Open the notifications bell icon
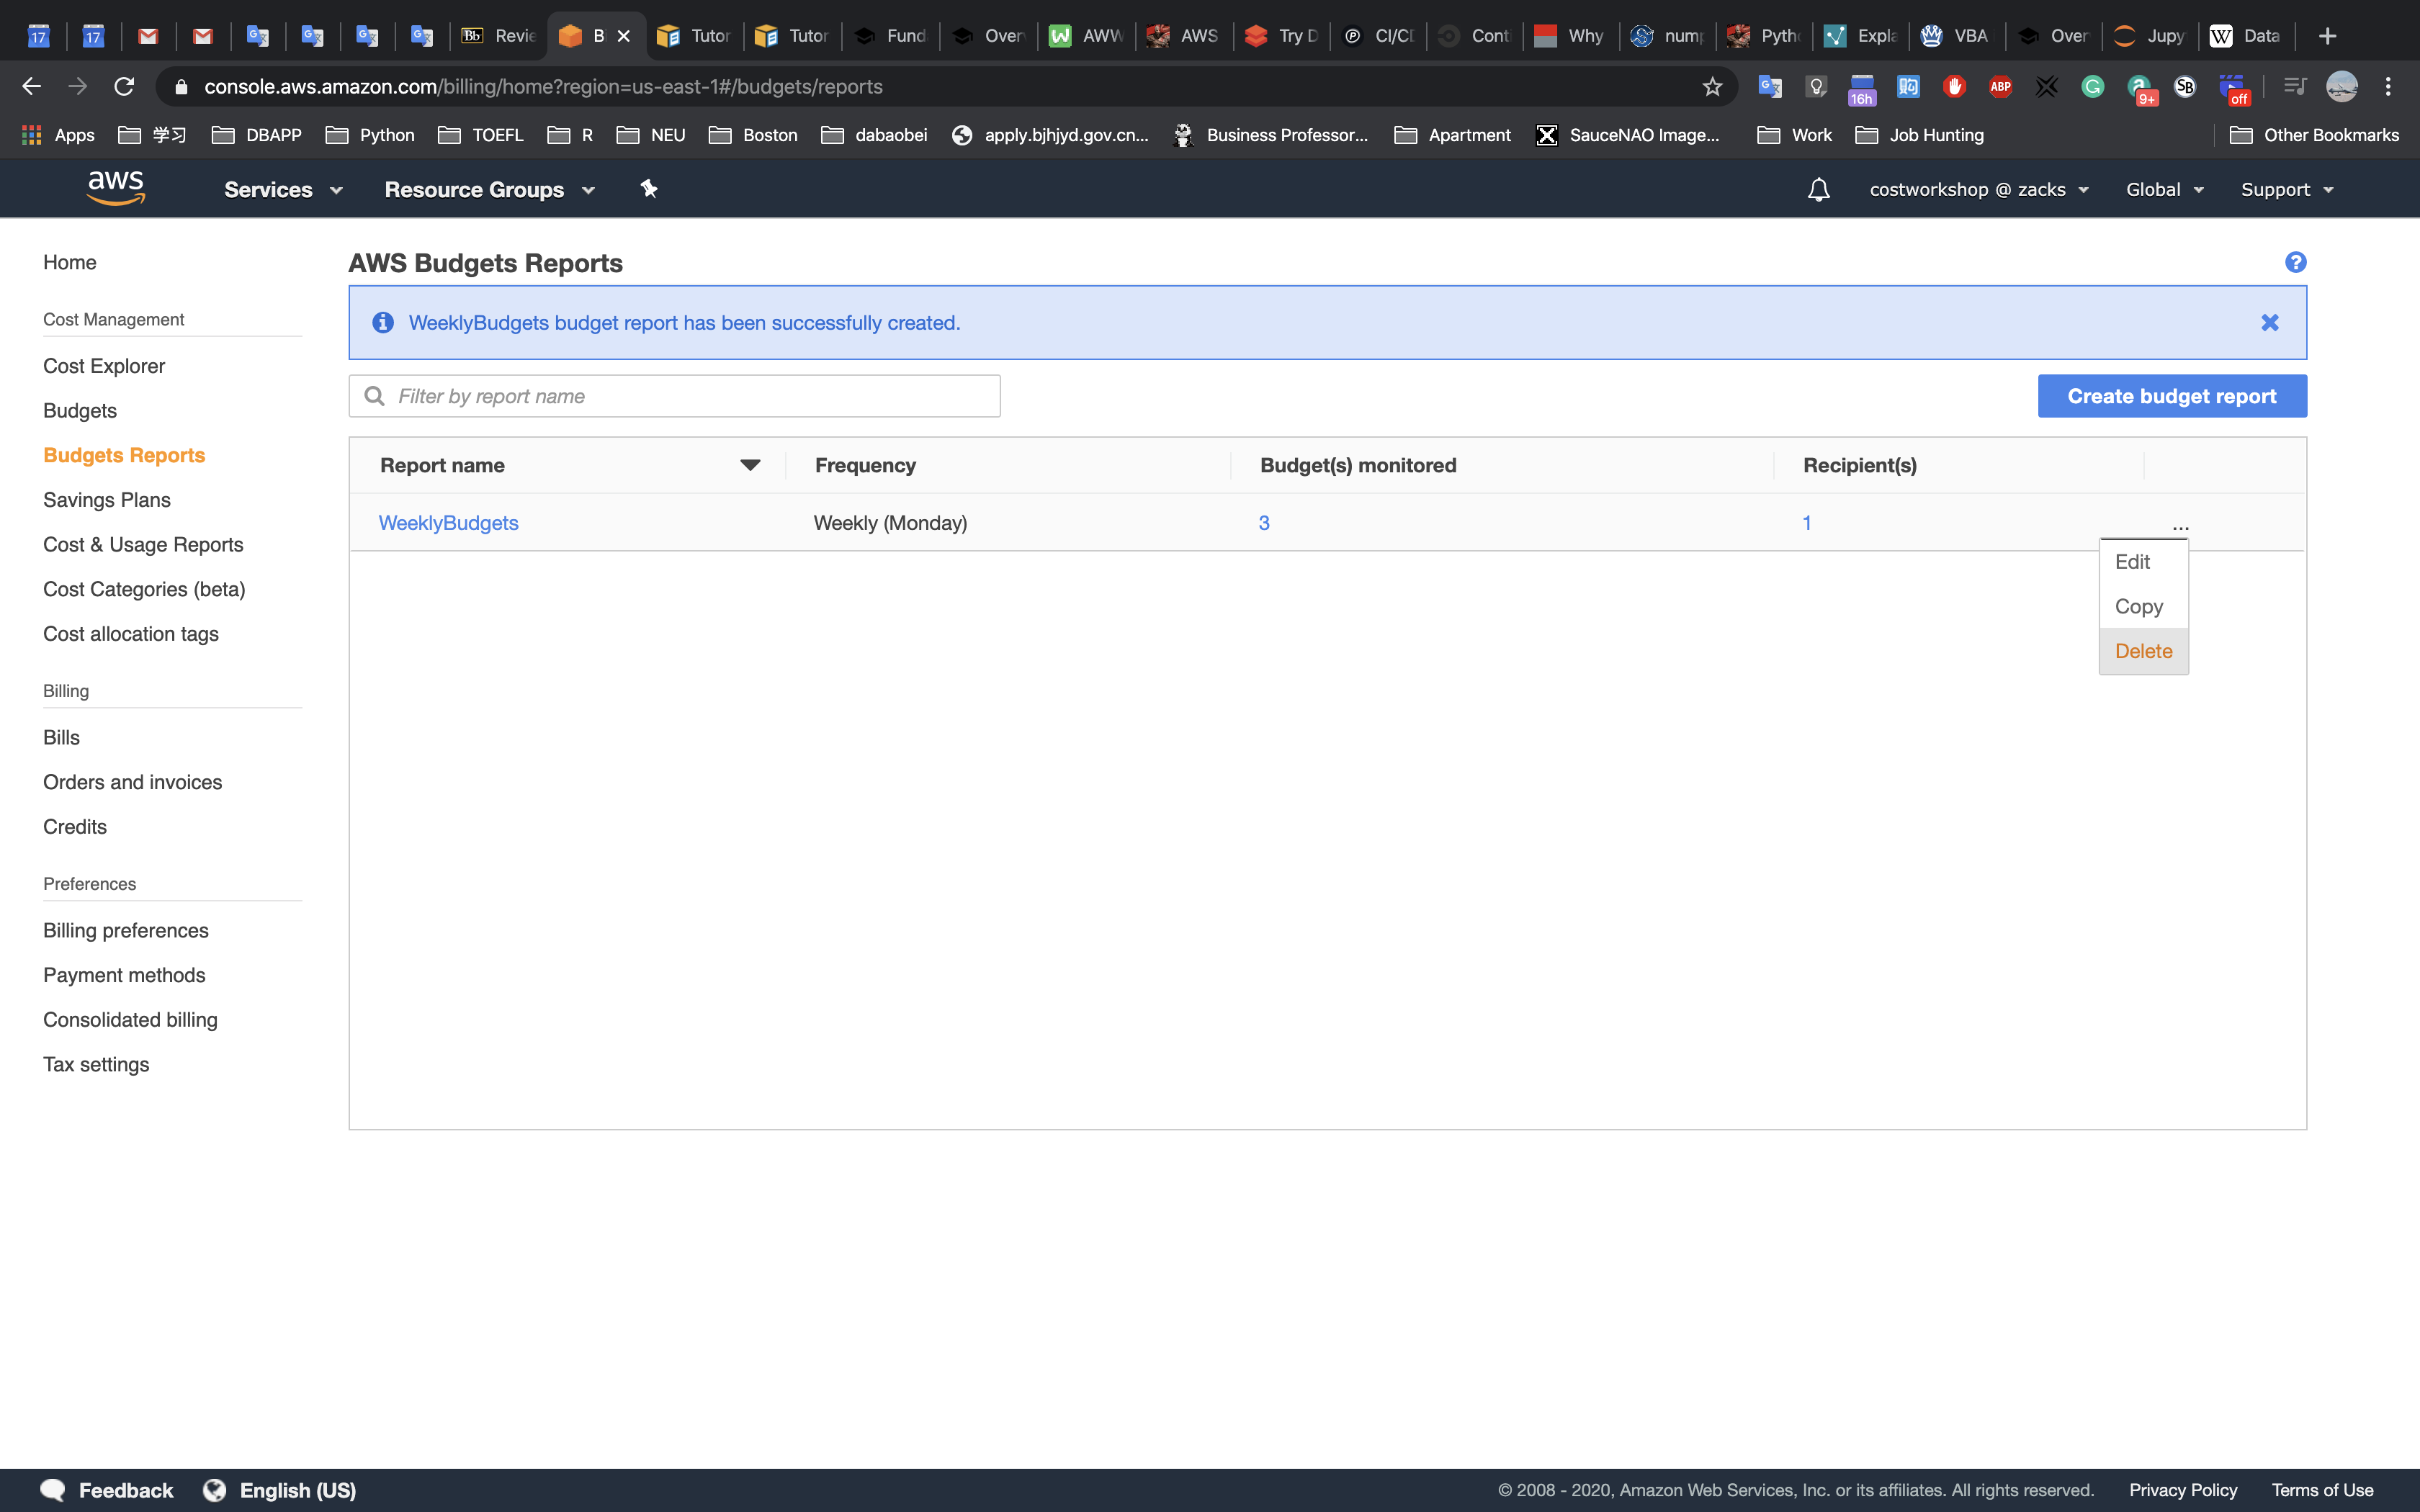Screen dimensions: 2420x1512 1818,190
